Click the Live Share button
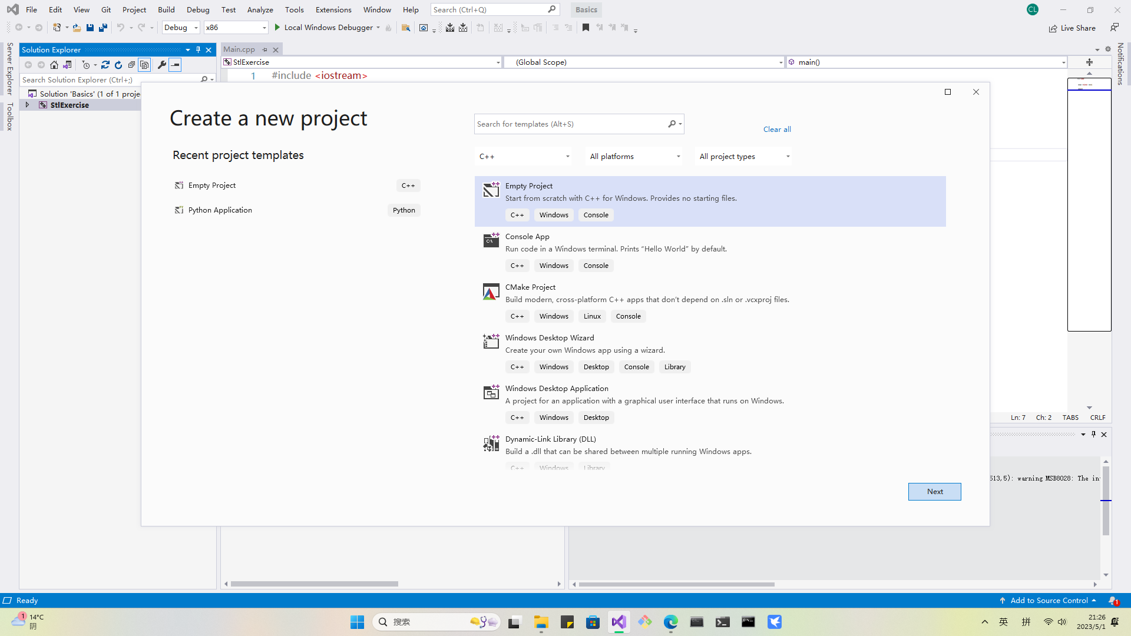 [x=1072, y=28]
